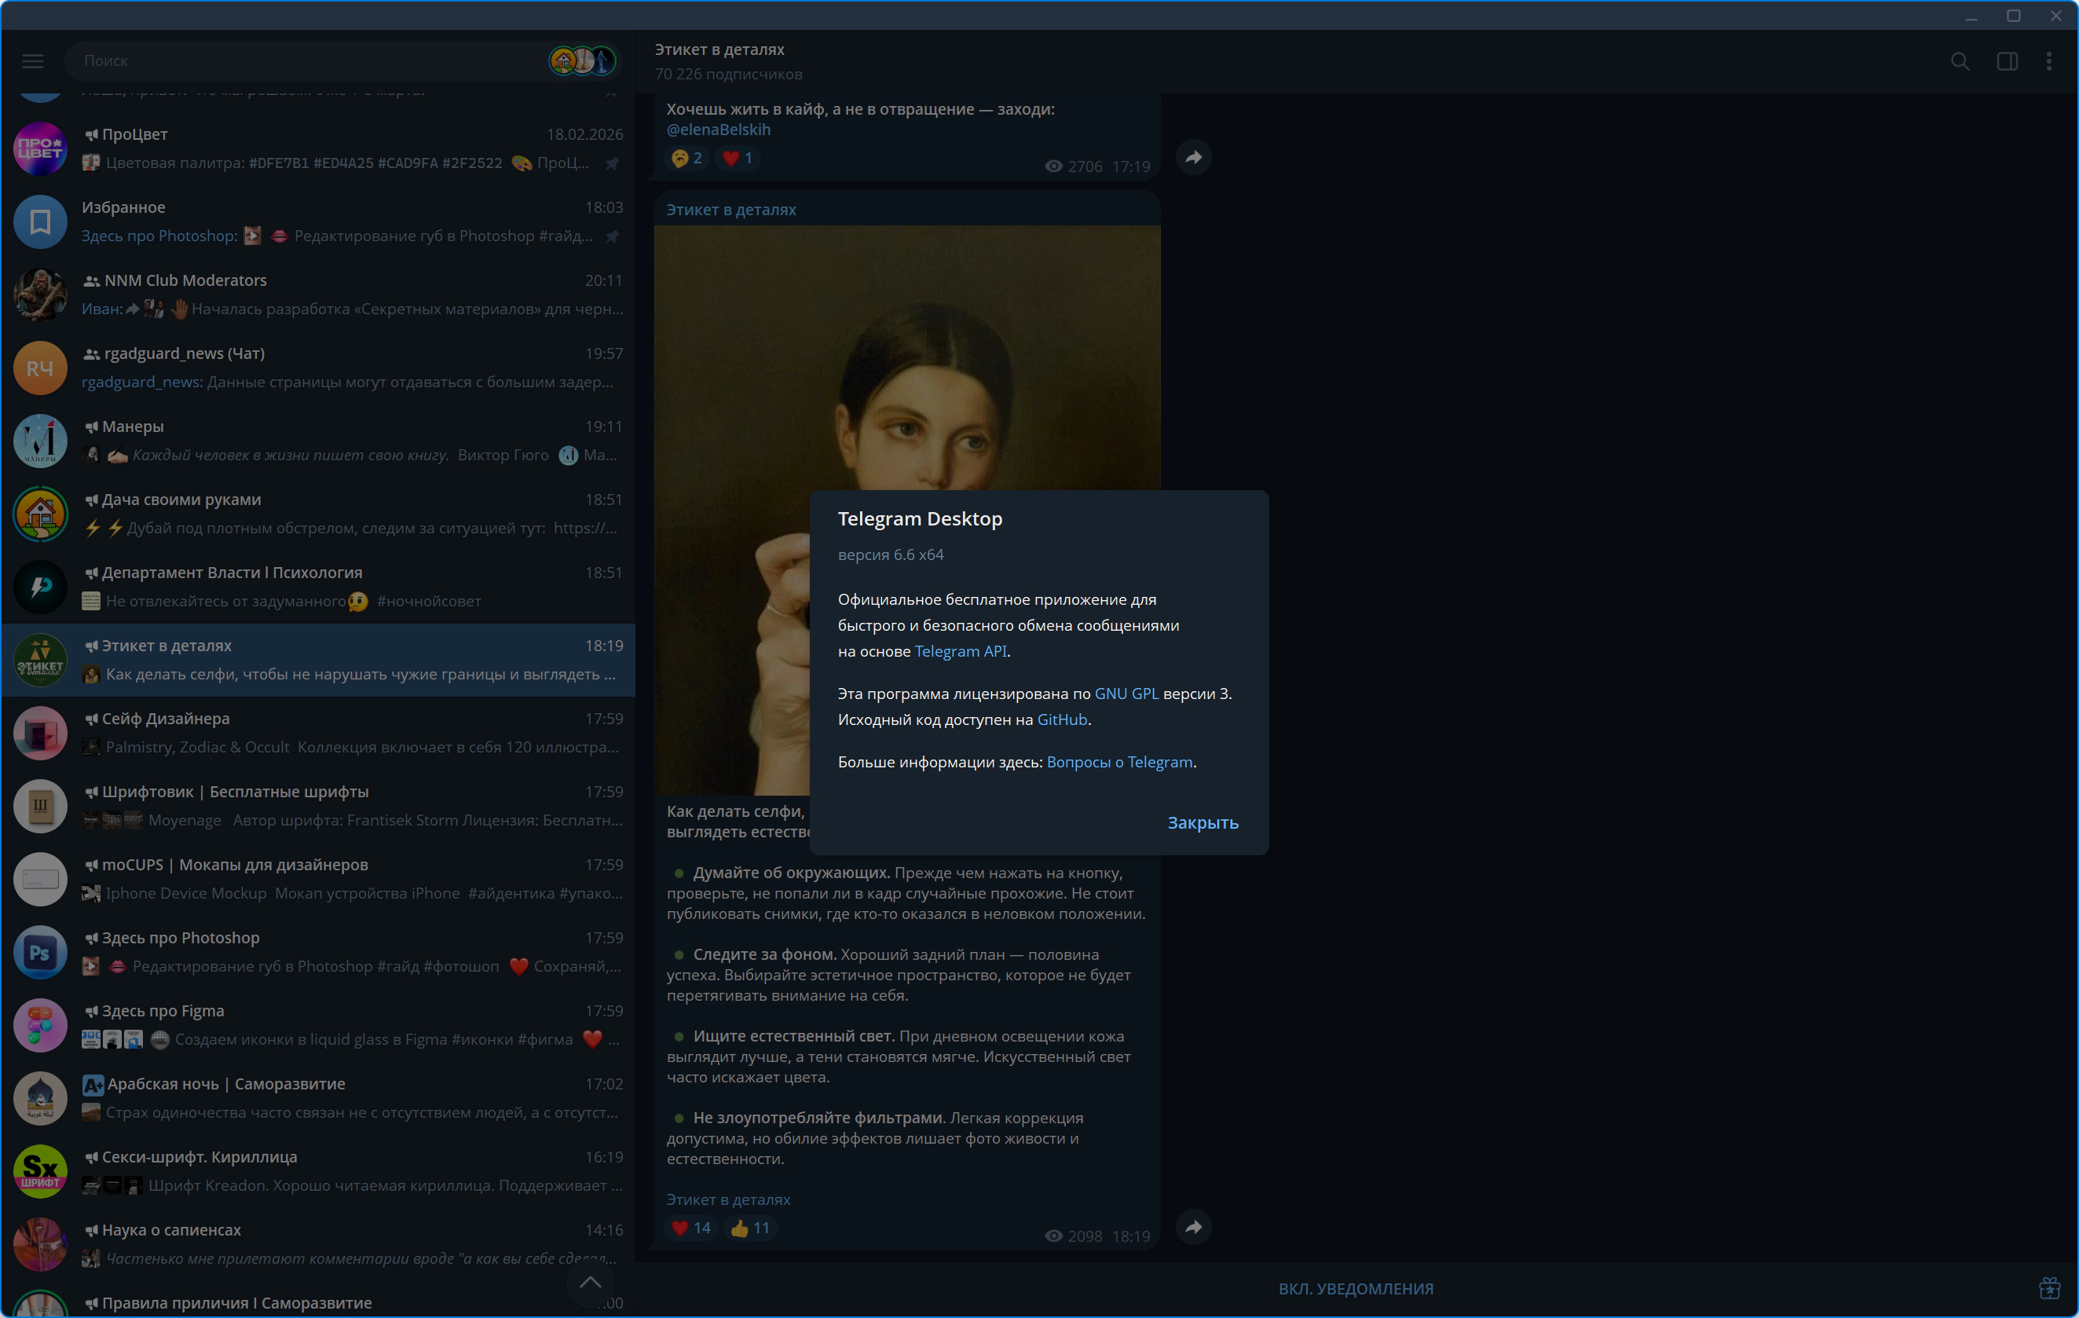
Task: Open the hamburger main menu
Action: pyautogui.click(x=33, y=60)
